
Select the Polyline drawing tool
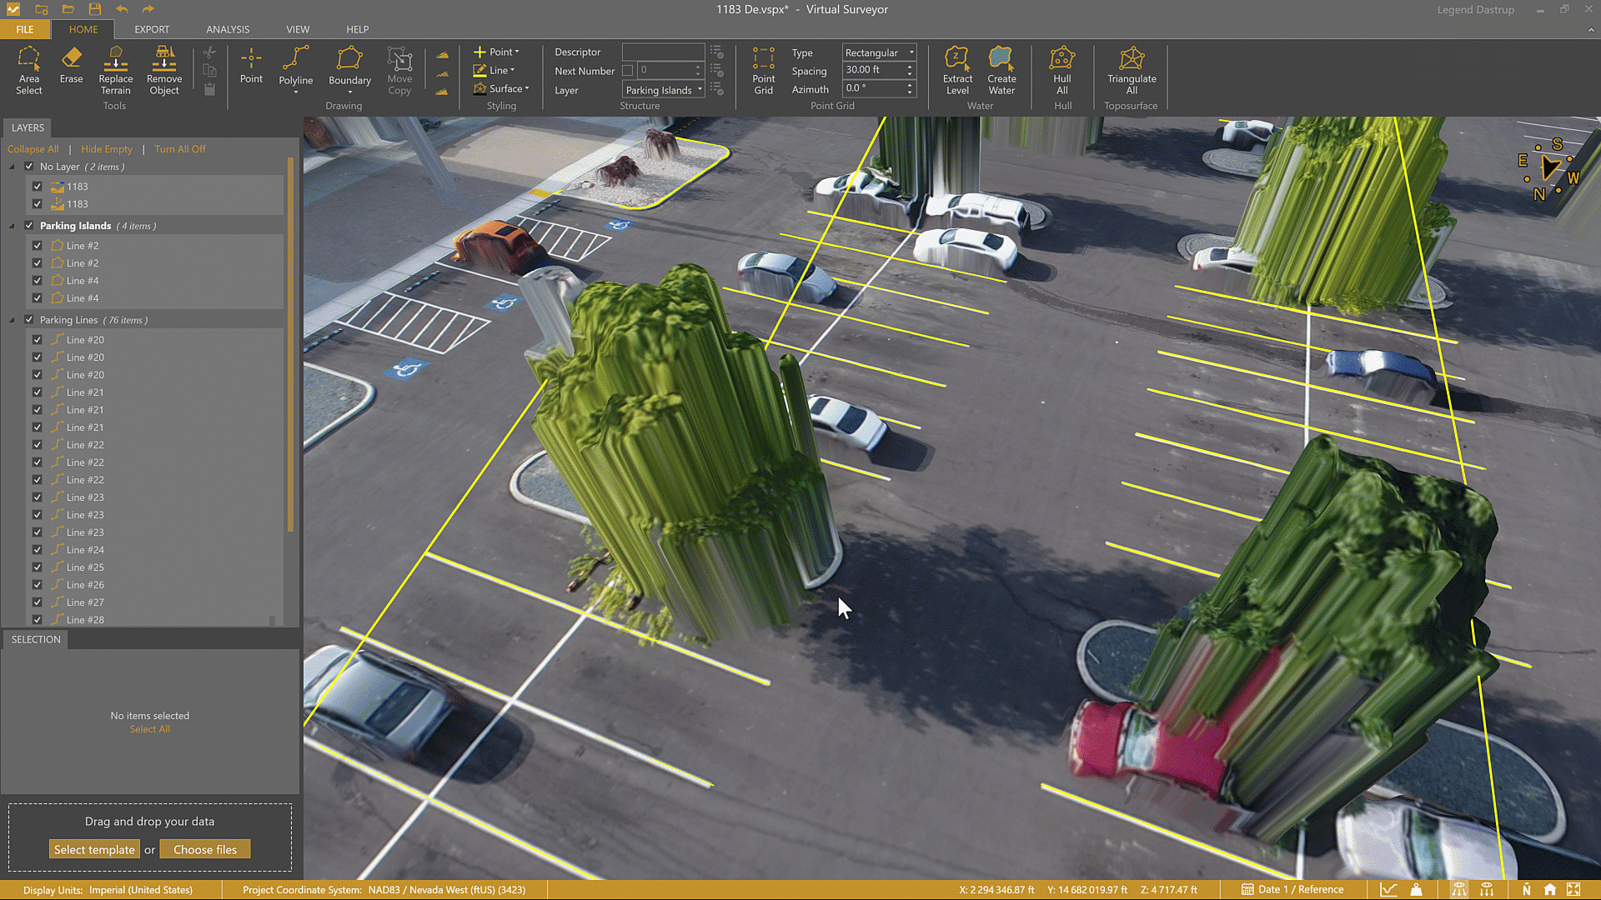(295, 66)
